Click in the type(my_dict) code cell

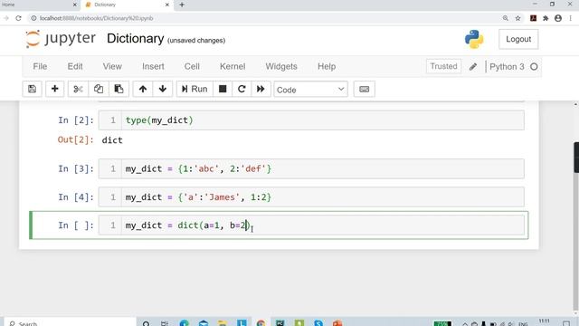point(311,120)
